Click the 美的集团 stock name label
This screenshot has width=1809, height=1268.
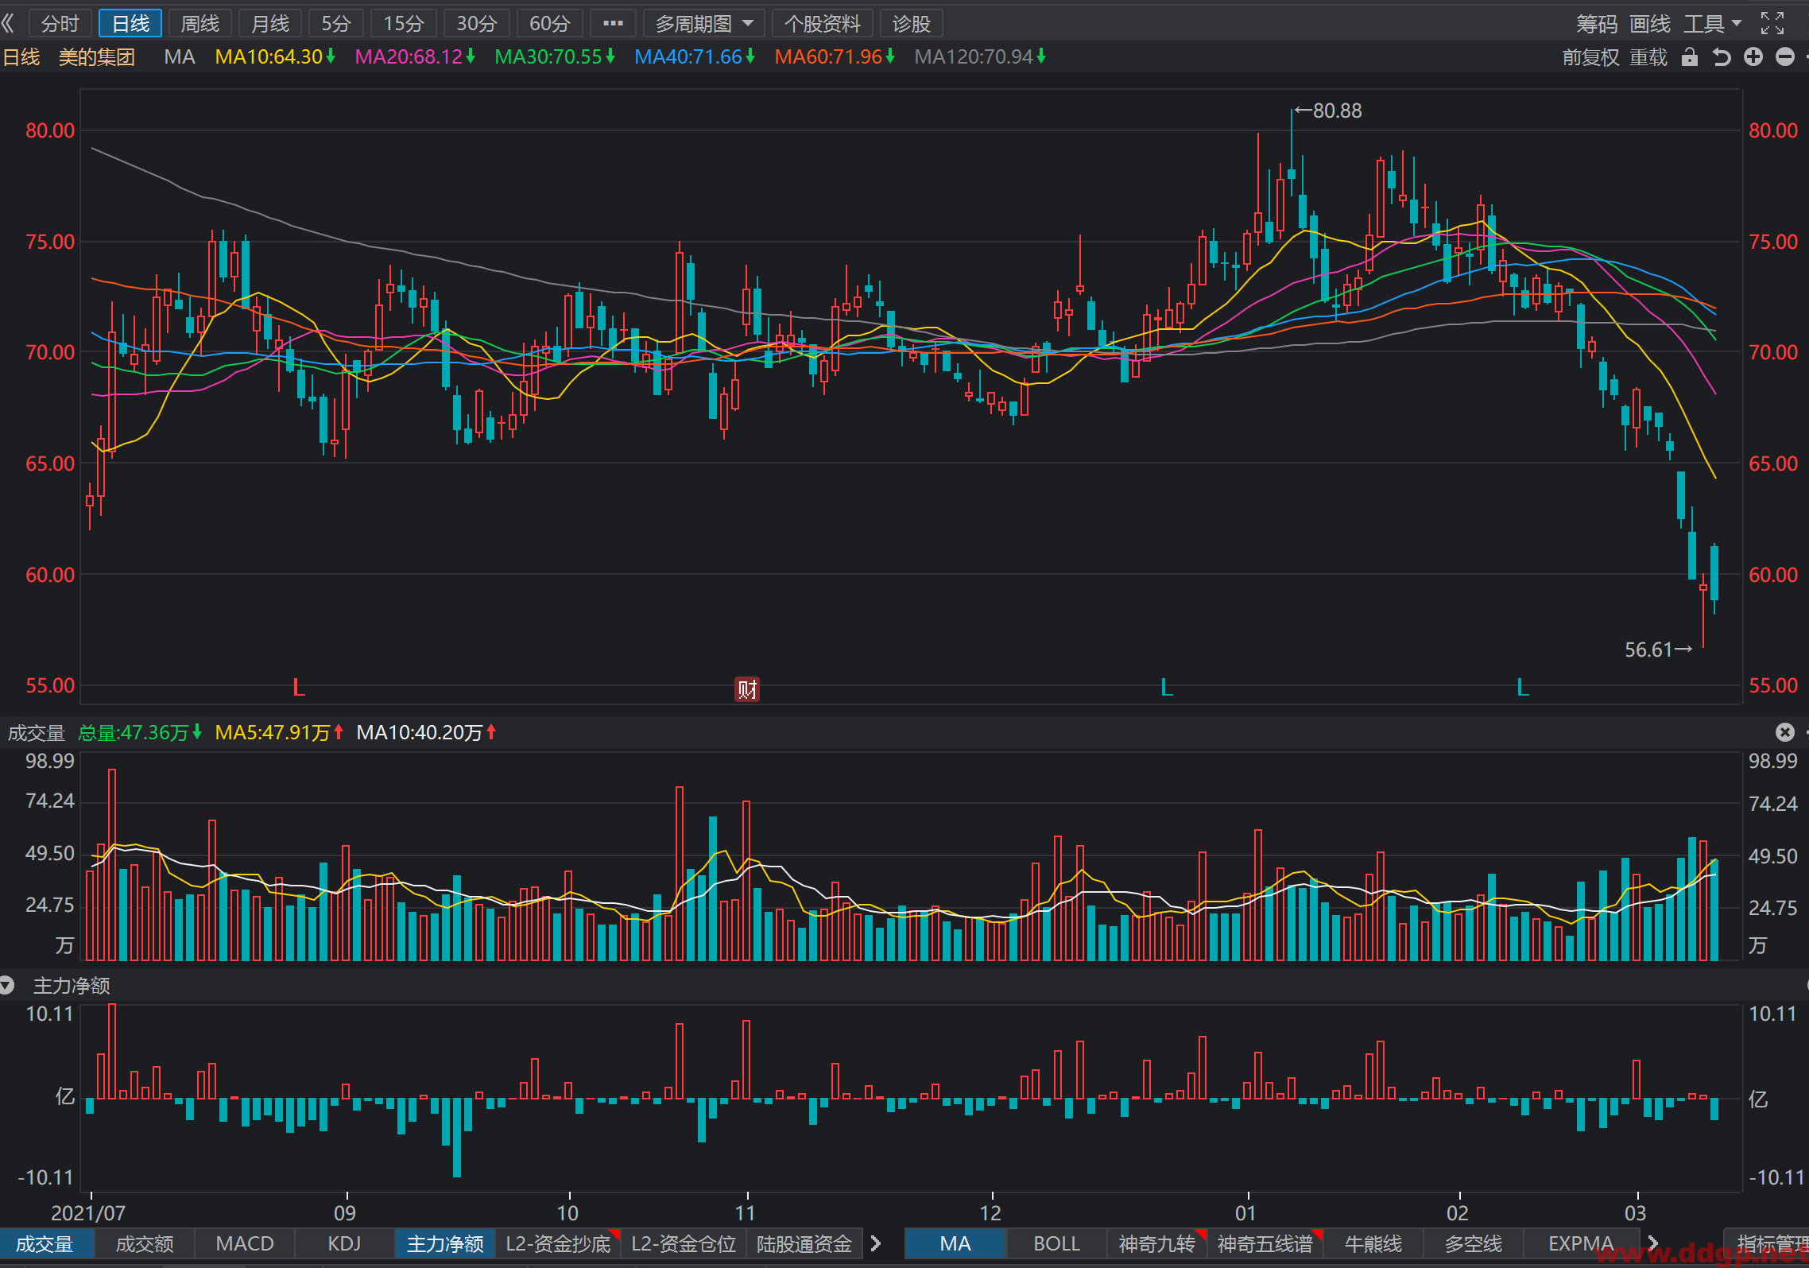pos(97,57)
